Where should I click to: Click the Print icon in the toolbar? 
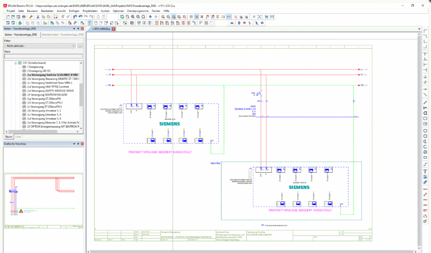[24, 16]
